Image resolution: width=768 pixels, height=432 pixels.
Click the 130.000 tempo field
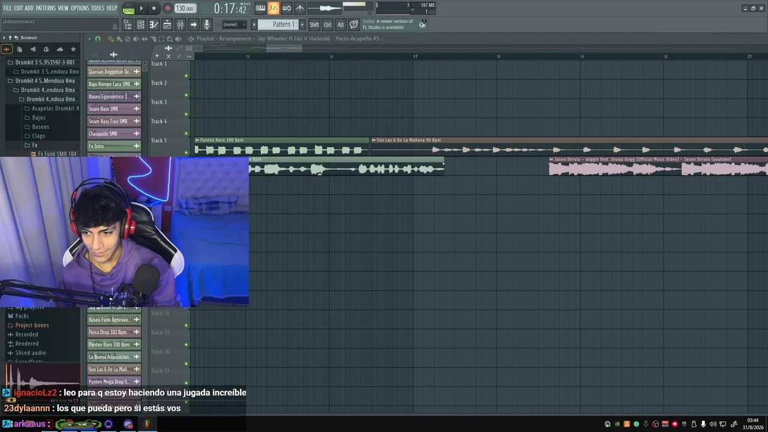tap(185, 8)
